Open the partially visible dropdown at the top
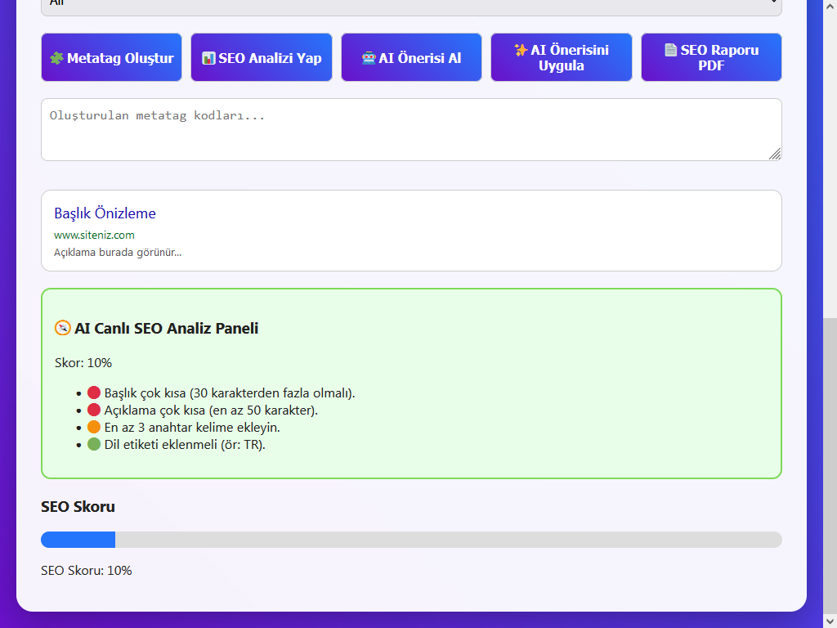Screen dimensions: 837x628 pyautogui.click(x=411, y=5)
